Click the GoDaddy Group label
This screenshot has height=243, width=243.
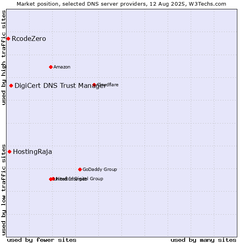[100, 169]
